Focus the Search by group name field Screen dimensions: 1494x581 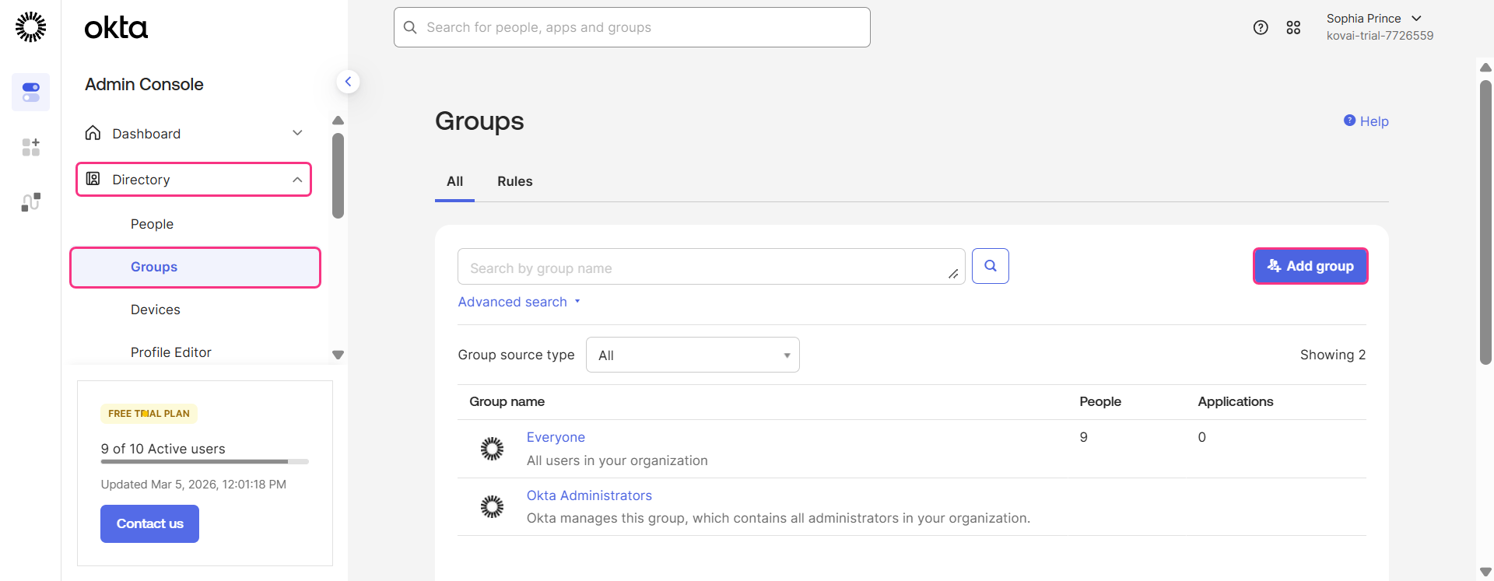711,267
